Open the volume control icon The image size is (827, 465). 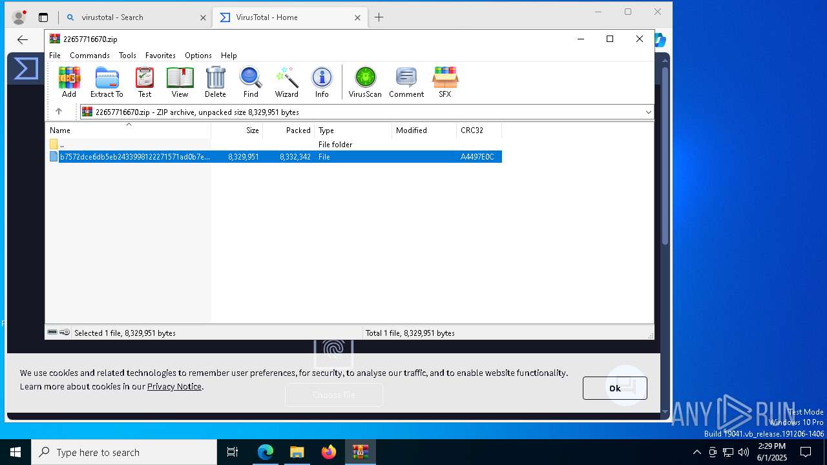coord(744,452)
